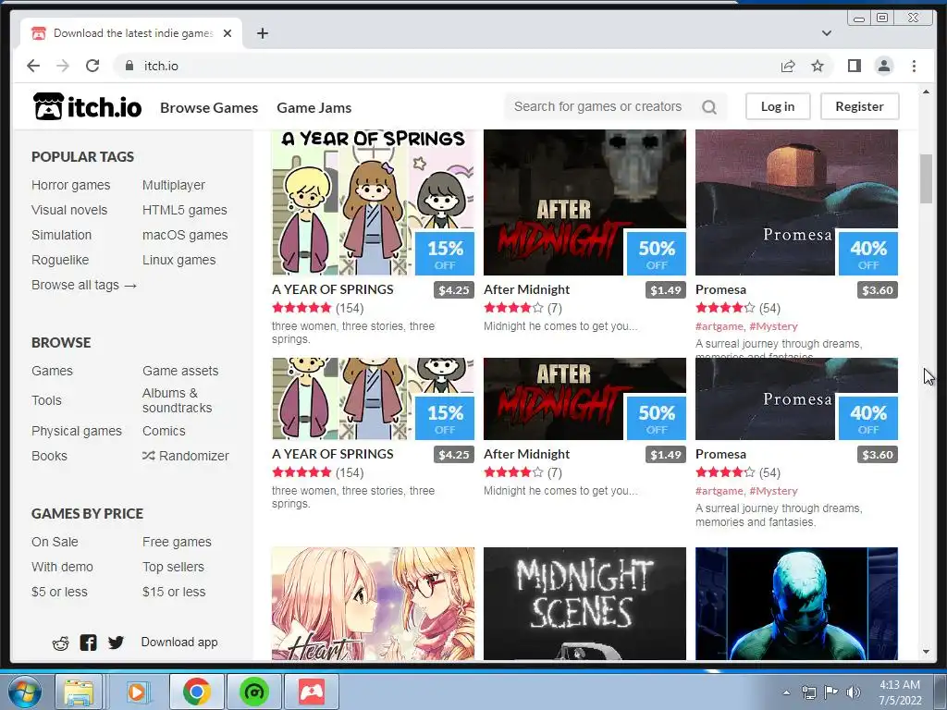Screen dimensions: 947x710
Task: Open Multiplayer tag
Action: pyautogui.click(x=174, y=185)
